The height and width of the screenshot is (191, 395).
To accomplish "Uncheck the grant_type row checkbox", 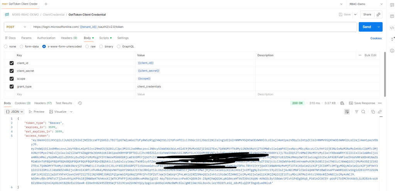I will [12, 86].
